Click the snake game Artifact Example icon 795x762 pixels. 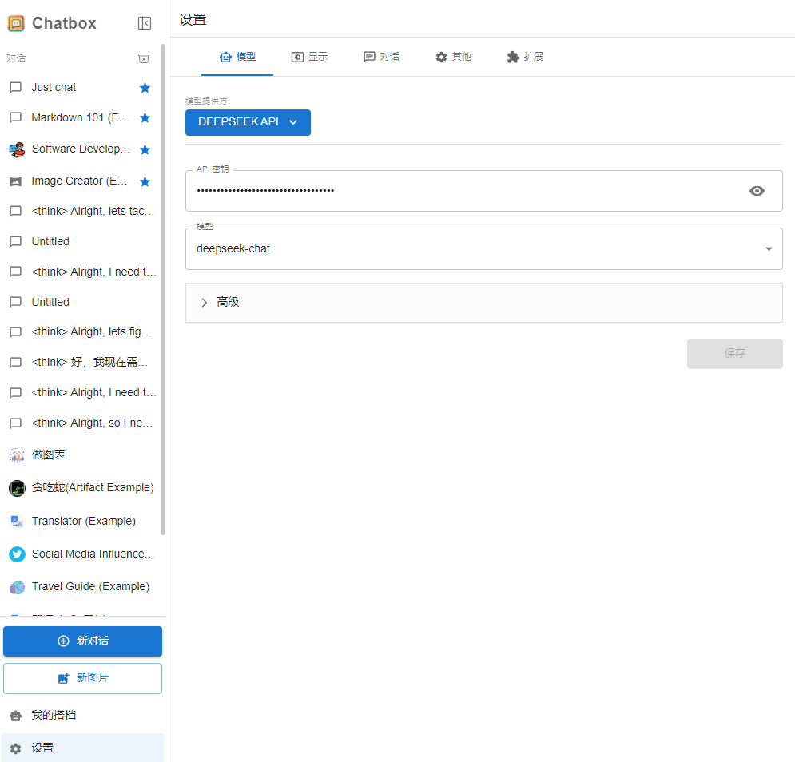click(17, 488)
